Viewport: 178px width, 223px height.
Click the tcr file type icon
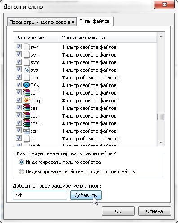click(x=27, y=131)
